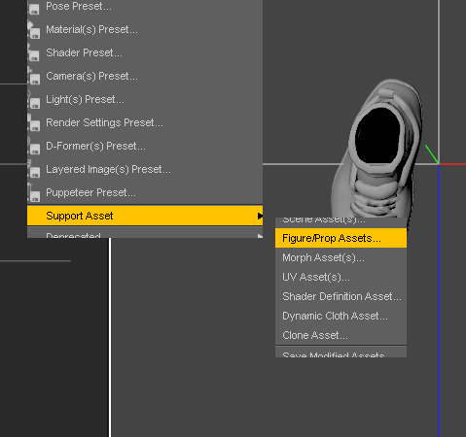
Task: Click the Shader Preset save icon
Action: point(34,53)
